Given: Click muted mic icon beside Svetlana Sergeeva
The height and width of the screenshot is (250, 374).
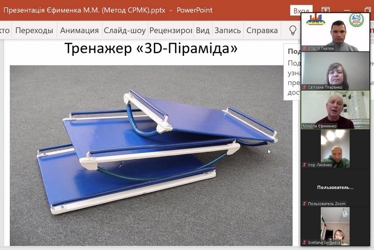Looking at the screenshot, I should [304, 243].
